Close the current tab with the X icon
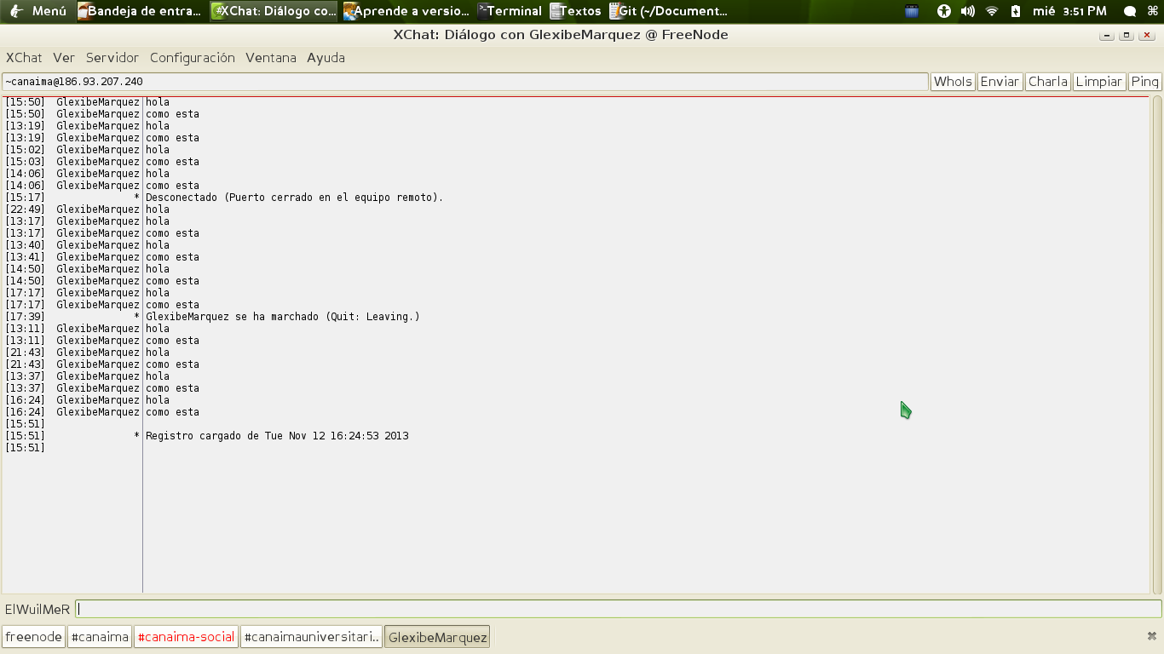Image resolution: width=1164 pixels, height=654 pixels. pyautogui.click(x=1152, y=636)
